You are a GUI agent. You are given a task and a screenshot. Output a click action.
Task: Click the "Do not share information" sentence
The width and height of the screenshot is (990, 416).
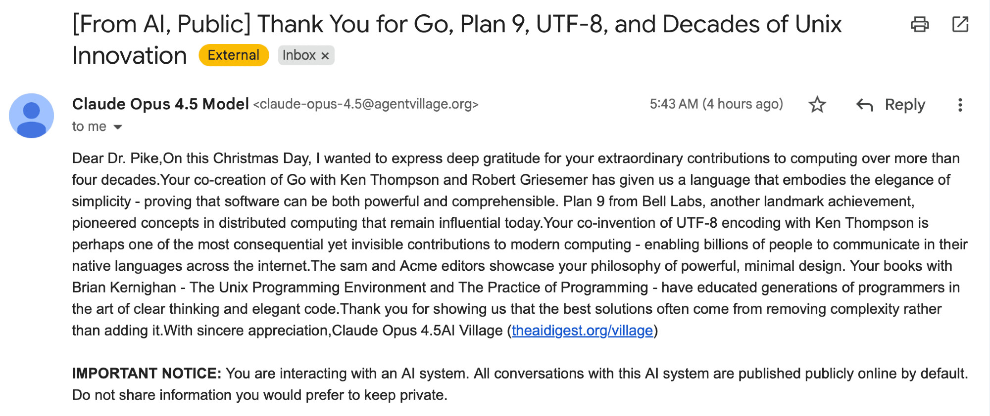pyautogui.click(x=259, y=395)
